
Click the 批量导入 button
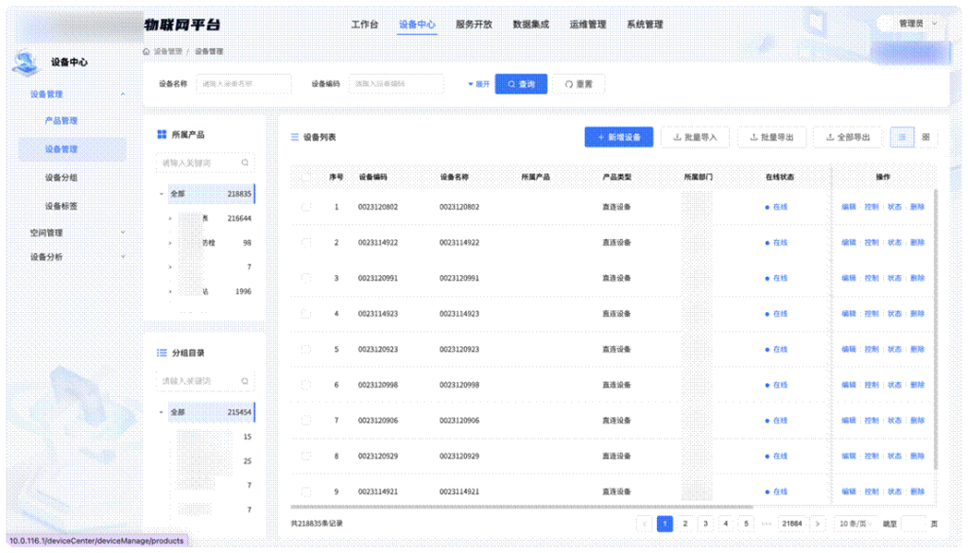[x=695, y=137]
